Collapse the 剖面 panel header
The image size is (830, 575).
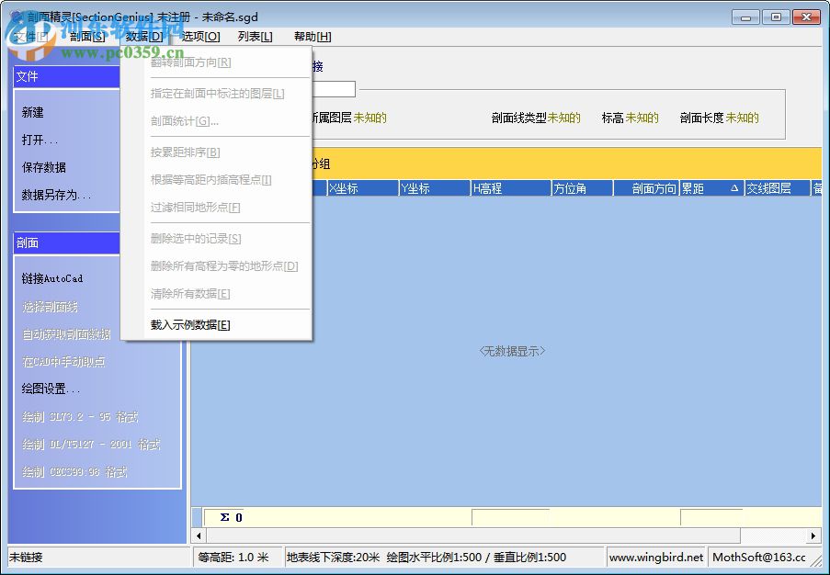[64, 242]
